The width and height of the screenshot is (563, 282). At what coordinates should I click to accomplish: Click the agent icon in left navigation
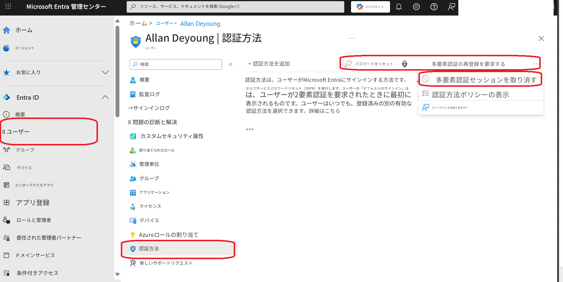click(6, 48)
